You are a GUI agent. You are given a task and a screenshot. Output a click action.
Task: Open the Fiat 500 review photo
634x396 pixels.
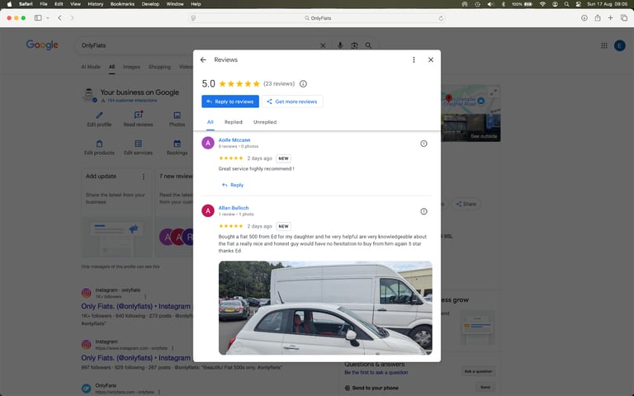(x=325, y=308)
